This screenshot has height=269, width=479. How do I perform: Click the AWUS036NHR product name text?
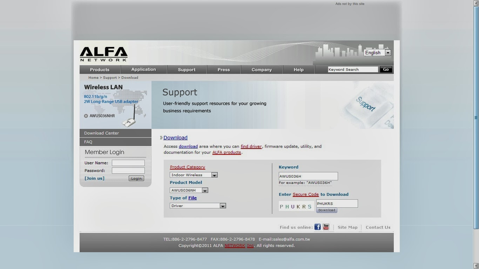pos(102,116)
